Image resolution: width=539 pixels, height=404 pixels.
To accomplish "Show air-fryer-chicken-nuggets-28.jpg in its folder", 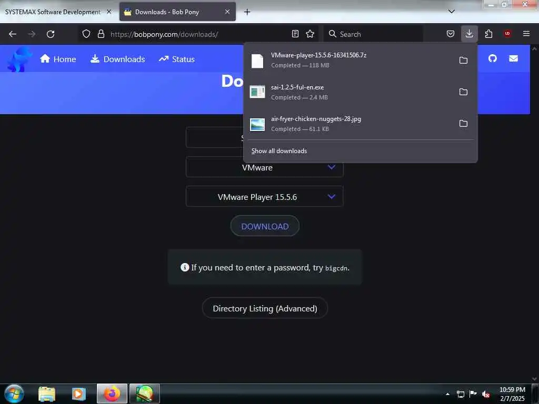I will click(x=463, y=124).
